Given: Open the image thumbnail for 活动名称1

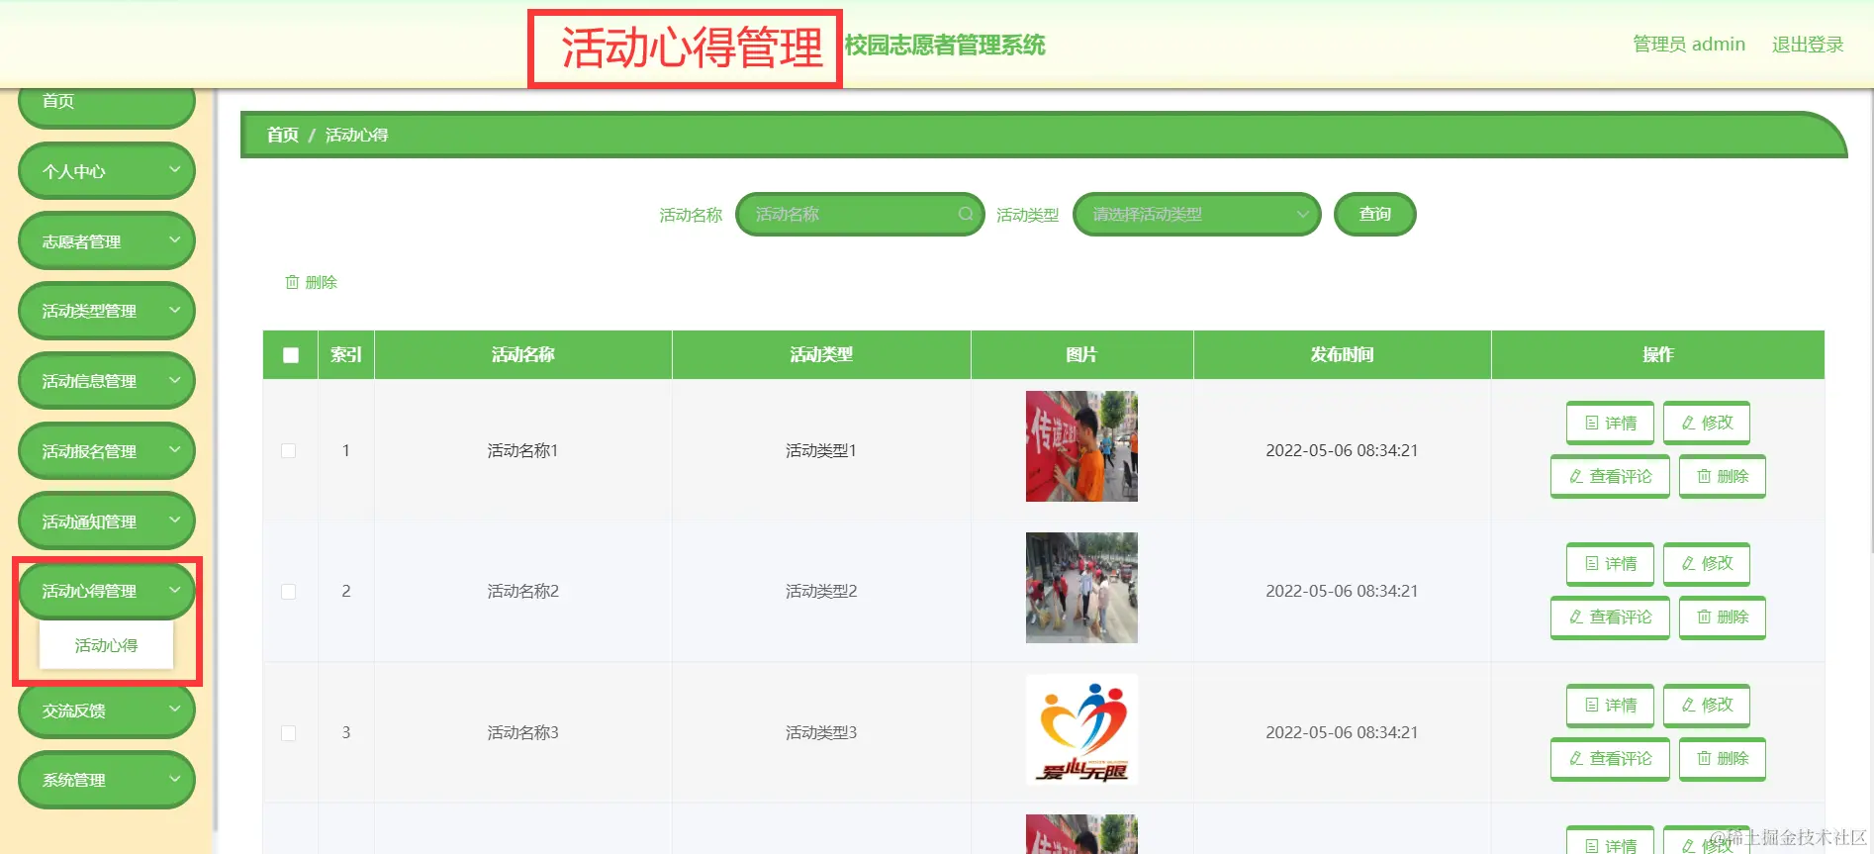Looking at the screenshot, I should point(1081,446).
